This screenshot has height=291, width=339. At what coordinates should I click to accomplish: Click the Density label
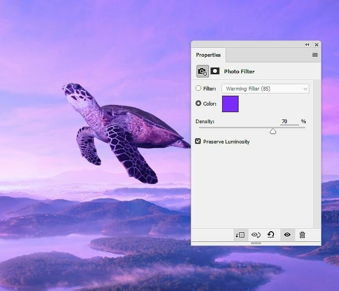pyautogui.click(x=205, y=121)
